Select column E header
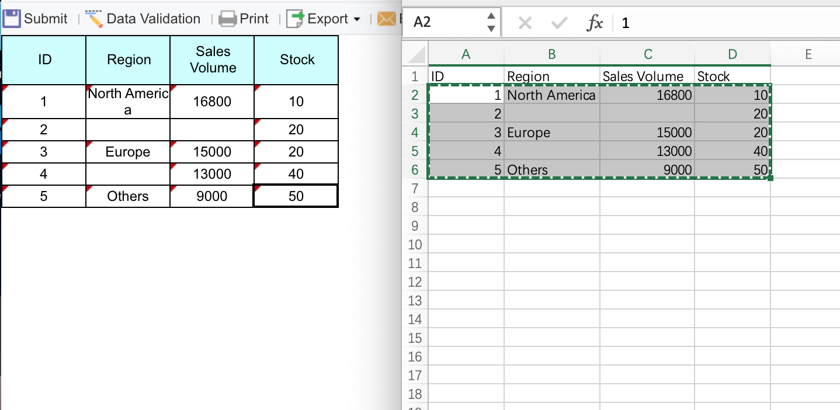This screenshot has width=840, height=410. (x=808, y=54)
